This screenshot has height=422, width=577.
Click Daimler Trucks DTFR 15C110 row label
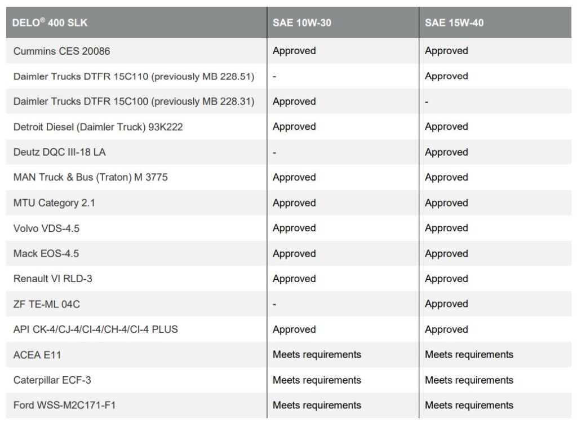click(x=134, y=76)
